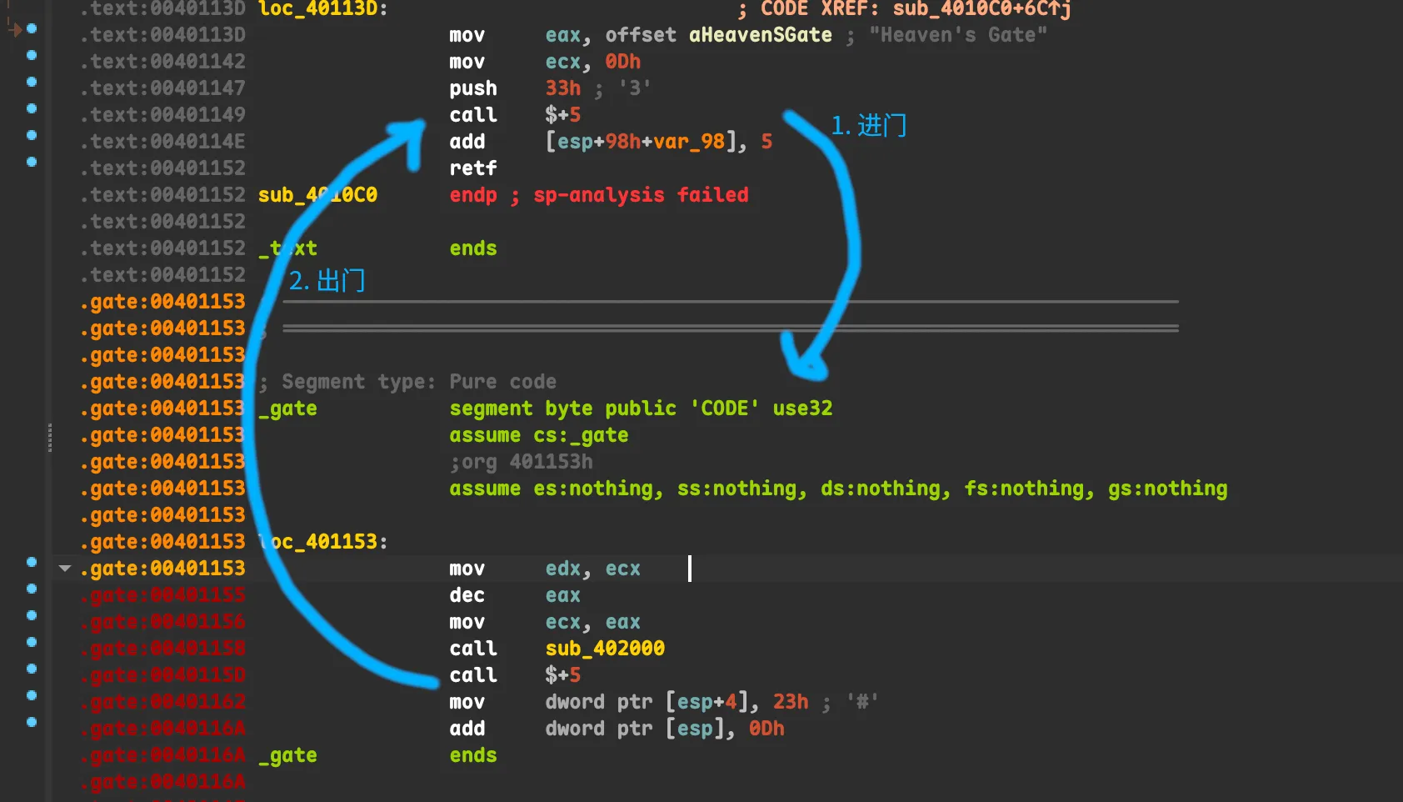Click the 33h operand of the push instruction
The width and height of the screenshot is (1403, 802).
pyautogui.click(x=562, y=88)
